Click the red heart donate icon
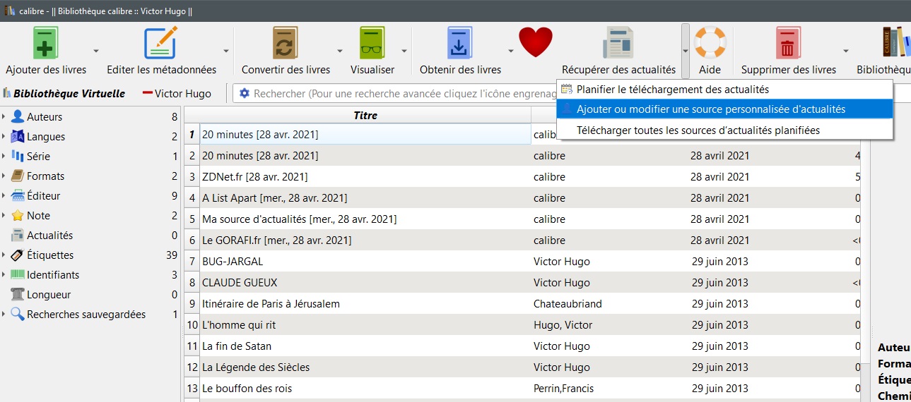 click(536, 42)
